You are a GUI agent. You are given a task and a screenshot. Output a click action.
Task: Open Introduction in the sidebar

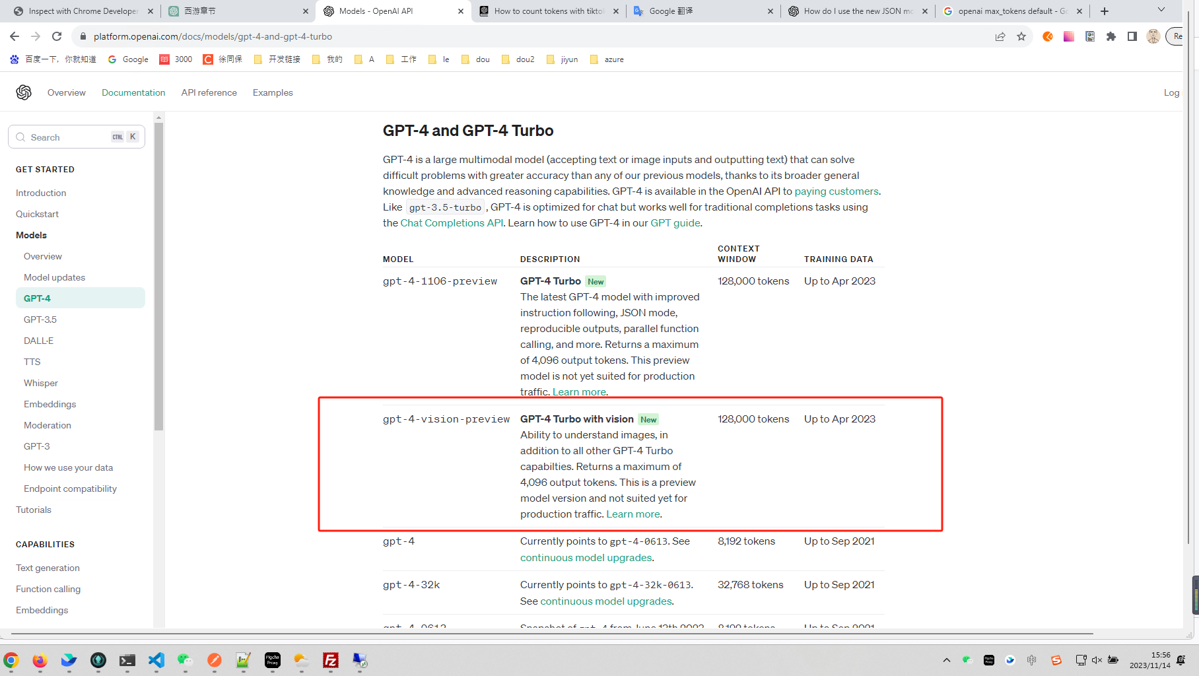coord(41,193)
